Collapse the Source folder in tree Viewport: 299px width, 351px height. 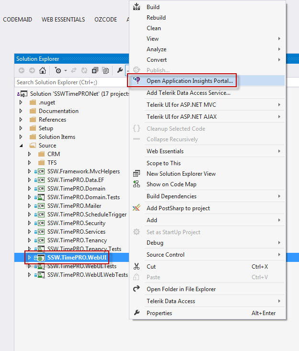pyautogui.click(x=21, y=146)
